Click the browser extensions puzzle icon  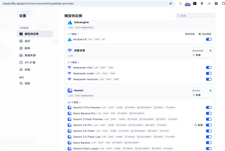[x=223, y=4]
